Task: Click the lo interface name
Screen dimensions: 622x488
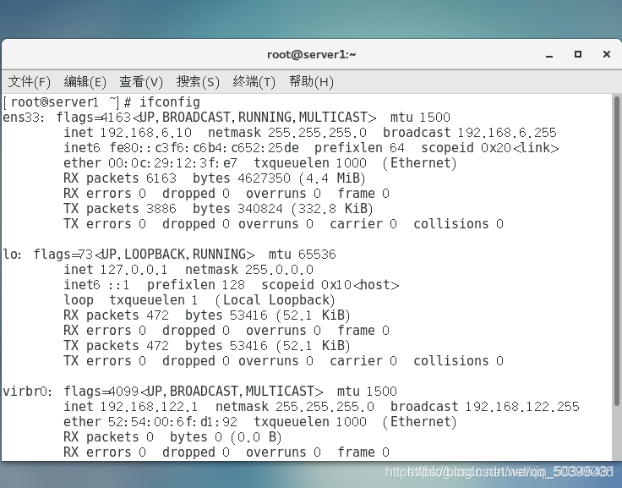Action: [10, 255]
